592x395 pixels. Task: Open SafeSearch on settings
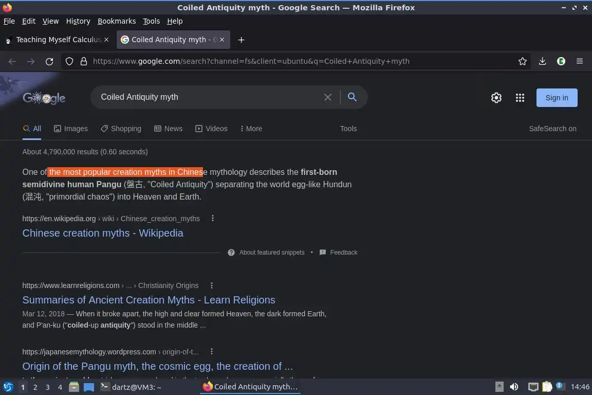coord(552,129)
